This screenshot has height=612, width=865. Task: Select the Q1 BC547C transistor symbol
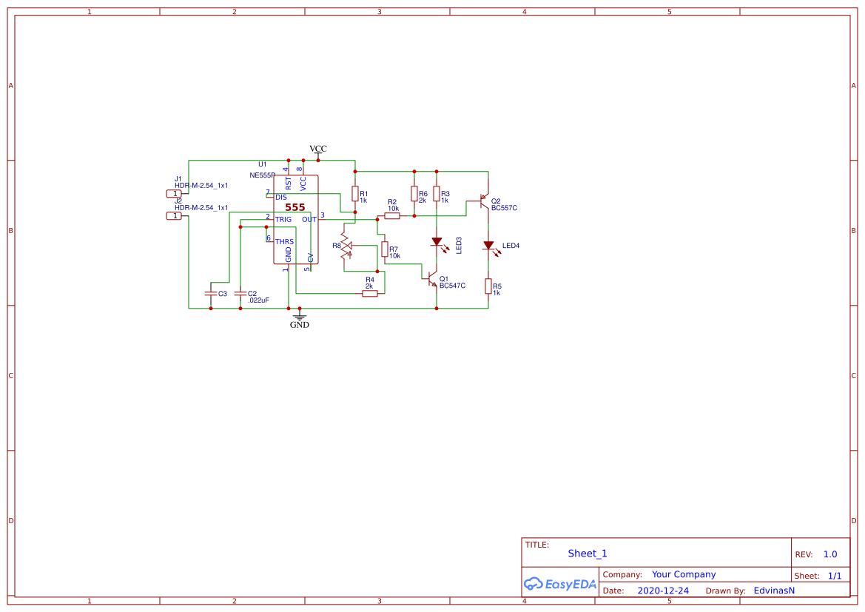tap(434, 278)
